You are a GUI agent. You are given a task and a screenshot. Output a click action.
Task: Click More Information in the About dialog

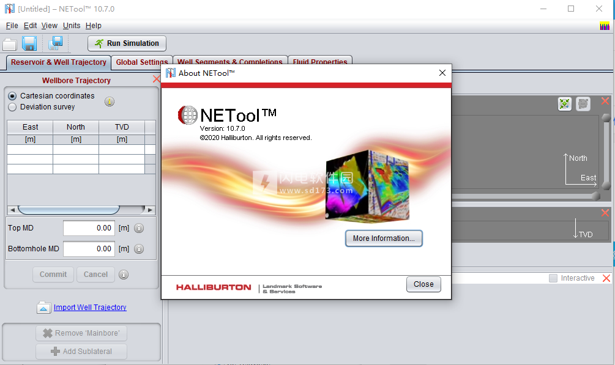pos(384,238)
